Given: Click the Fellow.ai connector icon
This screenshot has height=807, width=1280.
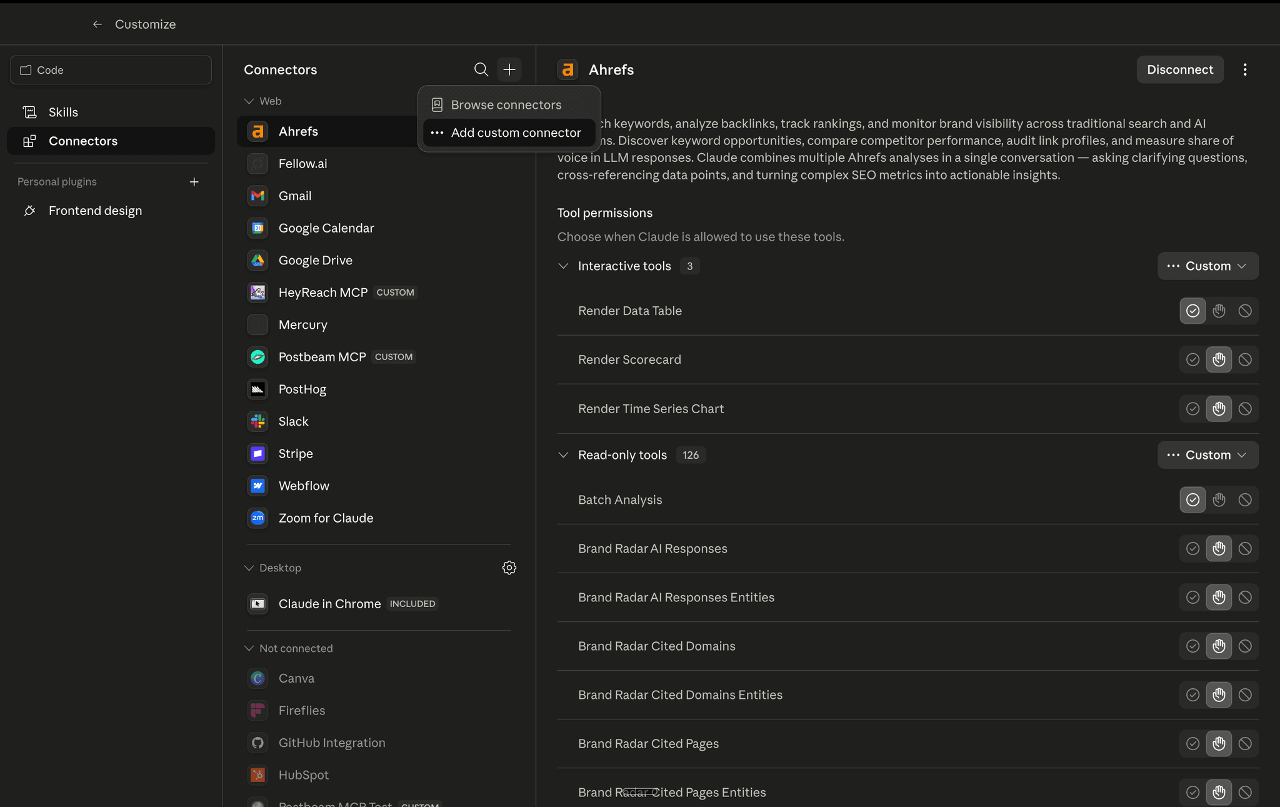Looking at the screenshot, I should click(x=257, y=164).
